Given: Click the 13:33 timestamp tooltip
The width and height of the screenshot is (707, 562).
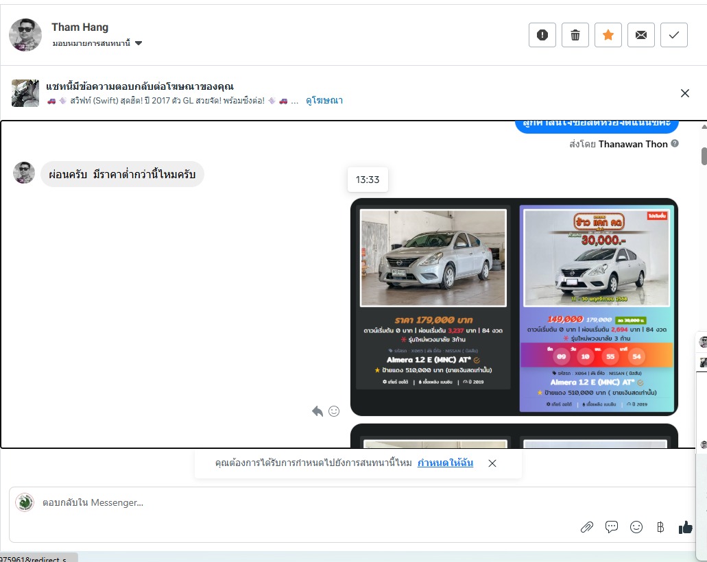Looking at the screenshot, I should (x=368, y=180).
